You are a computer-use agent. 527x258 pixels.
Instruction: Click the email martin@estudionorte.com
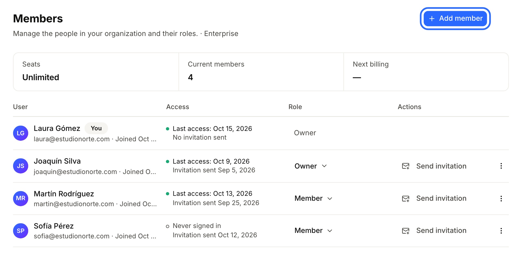[x=74, y=204]
